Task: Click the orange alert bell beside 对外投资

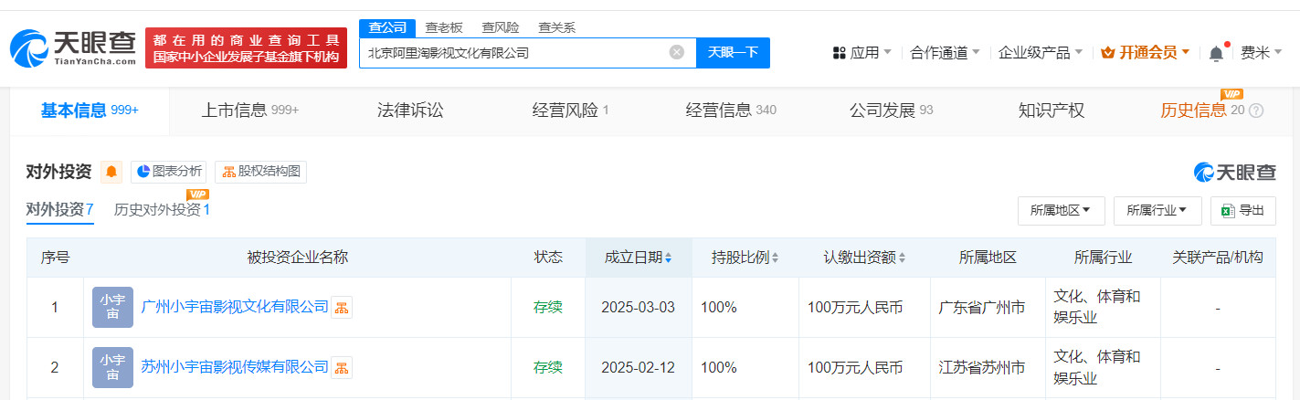Action: [x=111, y=172]
